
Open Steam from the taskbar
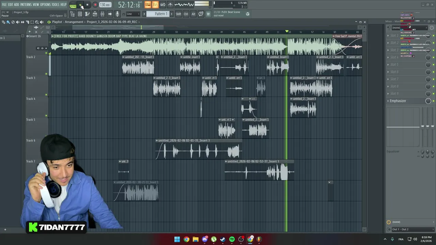point(223,239)
